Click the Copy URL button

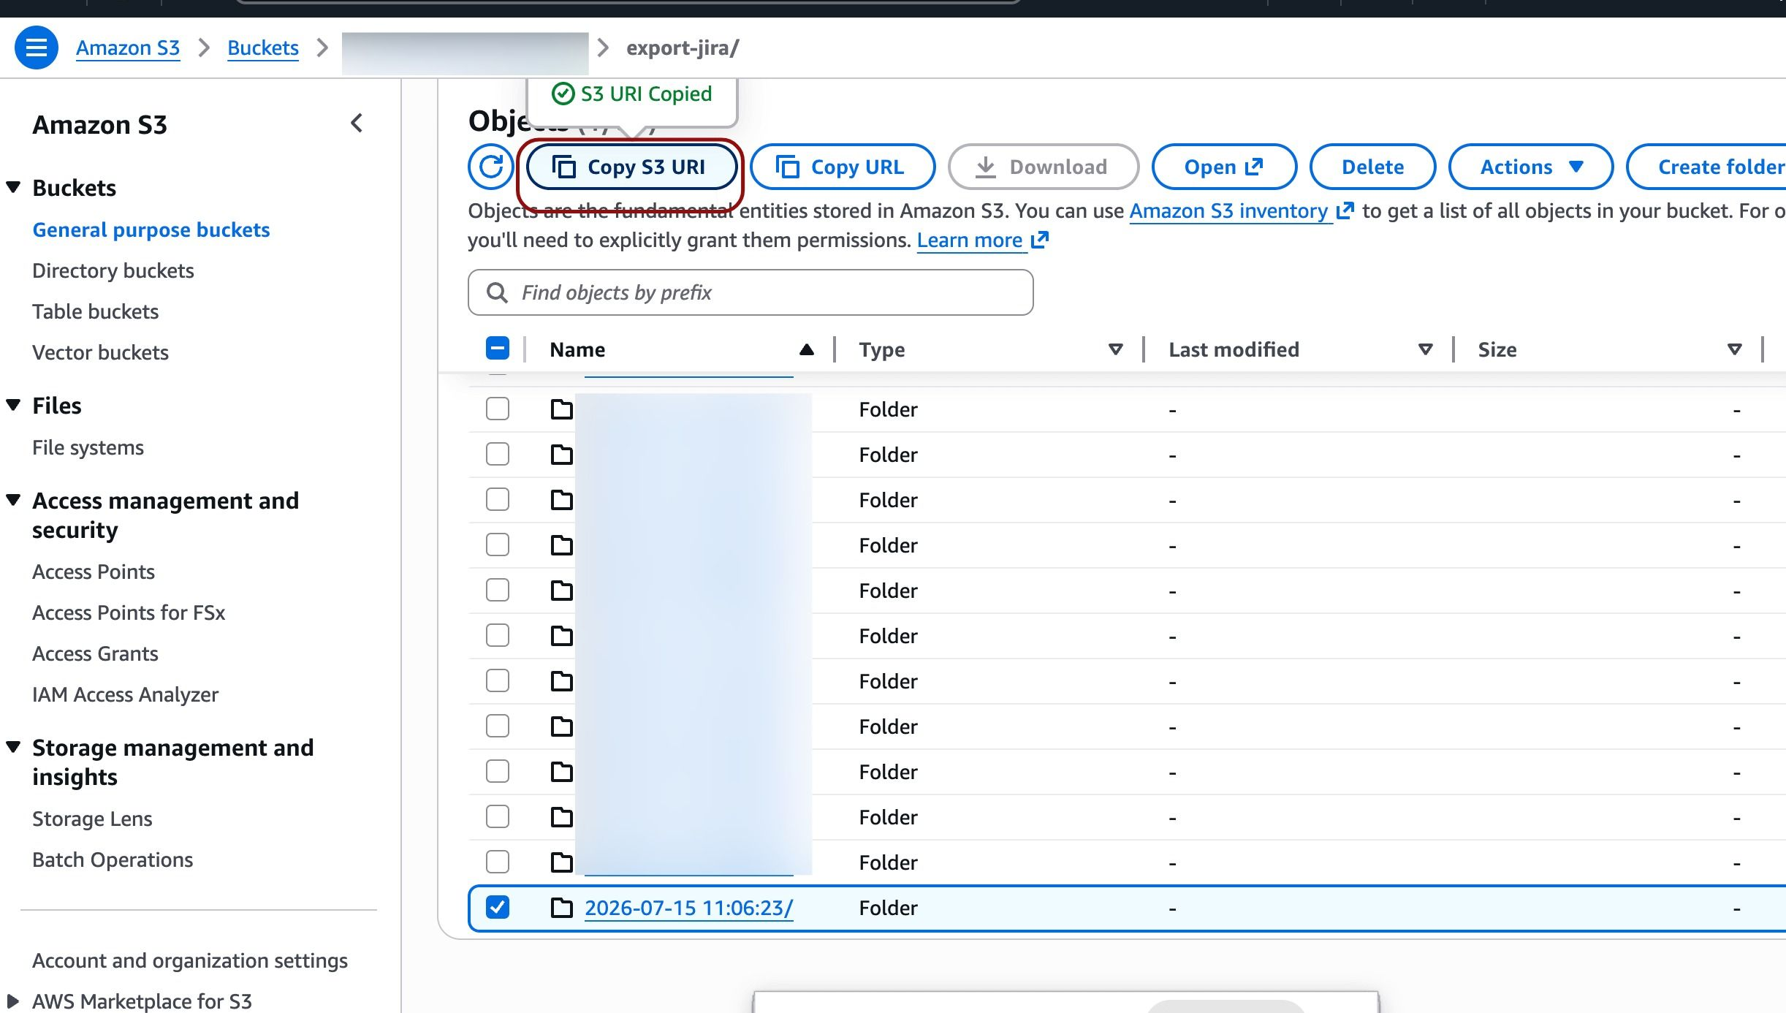[843, 167]
